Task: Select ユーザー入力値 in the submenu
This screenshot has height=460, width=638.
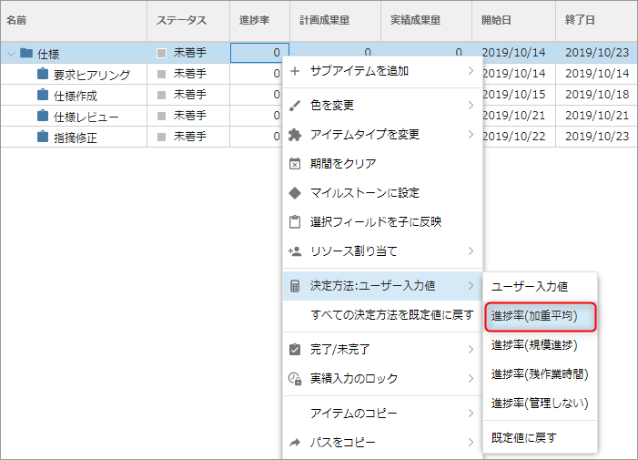Action: click(x=540, y=287)
